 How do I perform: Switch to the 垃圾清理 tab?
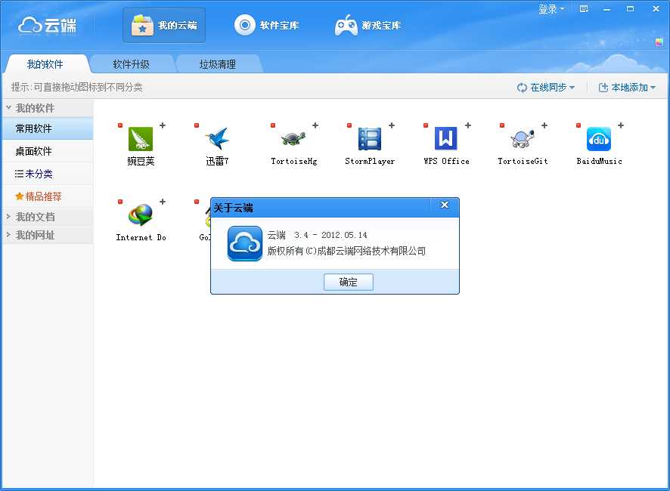pos(218,64)
